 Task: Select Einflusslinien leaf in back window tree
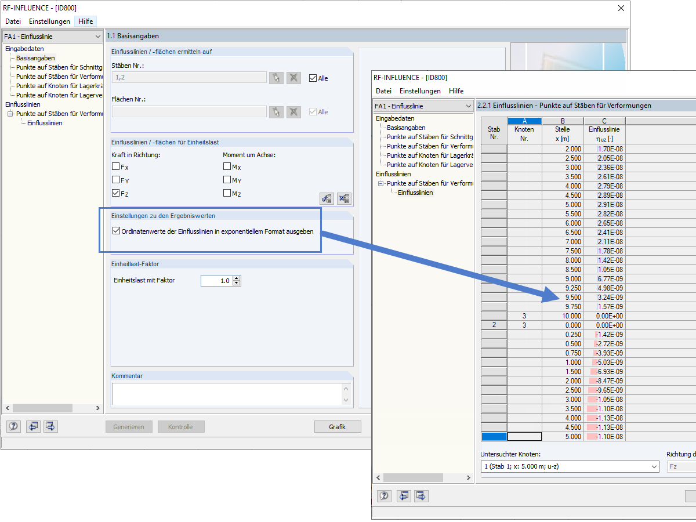45,123
